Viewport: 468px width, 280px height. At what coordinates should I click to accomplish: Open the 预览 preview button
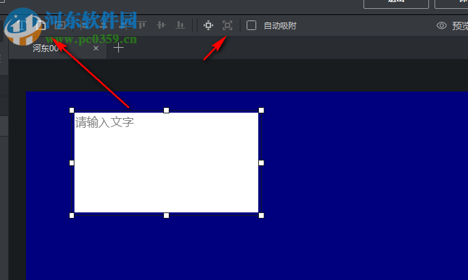point(460,26)
